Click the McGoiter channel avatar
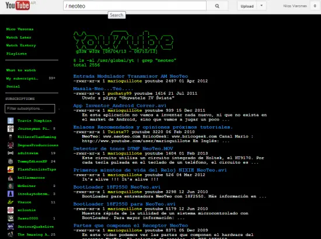Viewport: 321px width, 239px height. pos(11,186)
